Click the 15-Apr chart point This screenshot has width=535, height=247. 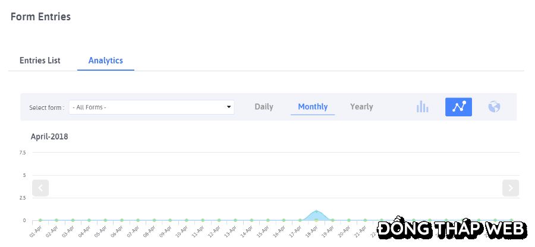pos(268,220)
